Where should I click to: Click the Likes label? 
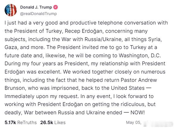[60, 123]
